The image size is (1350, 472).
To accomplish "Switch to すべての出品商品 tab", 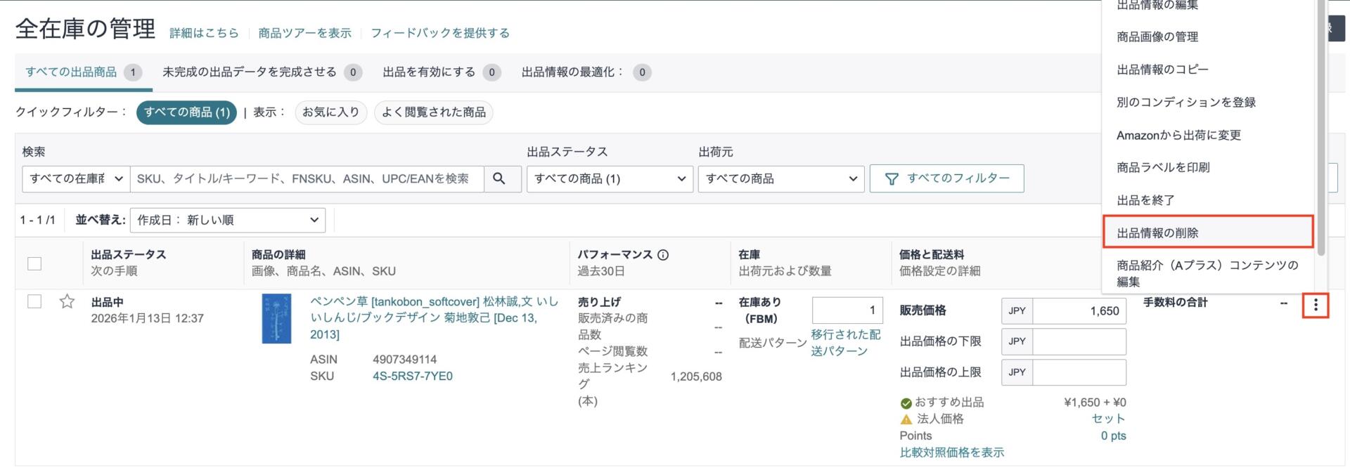I will pos(84,72).
